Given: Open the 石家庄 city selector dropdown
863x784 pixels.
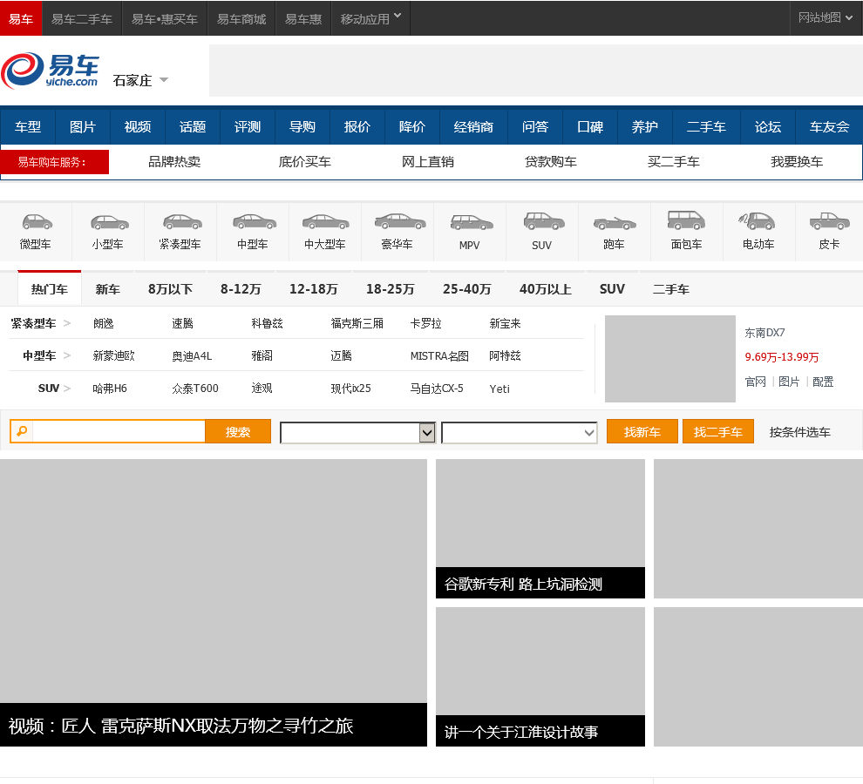Looking at the screenshot, I should pyautogui.click(x=140, y=80).
